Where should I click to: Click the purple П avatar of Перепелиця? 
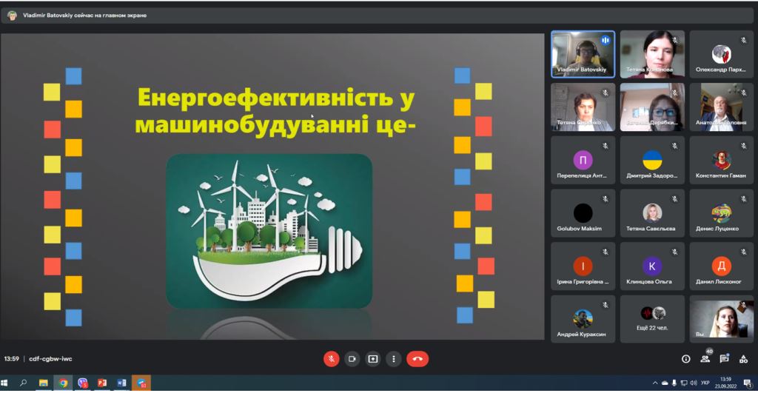tap(583, 160)
